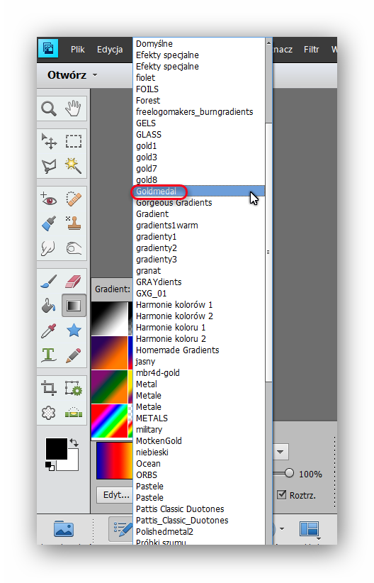Click the Otwórz button
This screenshot has width=374, height=583.
pos(67,75)
